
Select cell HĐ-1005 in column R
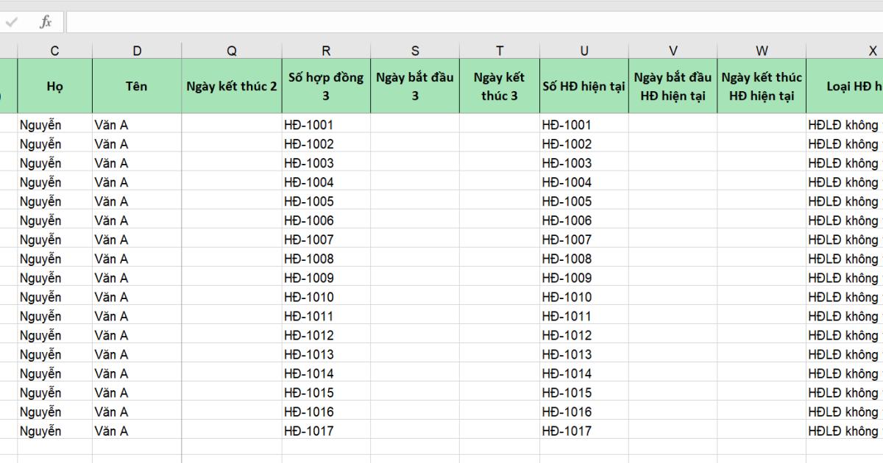pyautogui.click(x=326, y=201)
